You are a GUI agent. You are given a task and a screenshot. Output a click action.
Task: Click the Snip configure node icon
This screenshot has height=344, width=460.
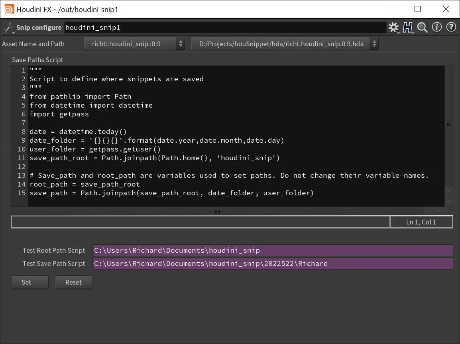pos(9,28)
